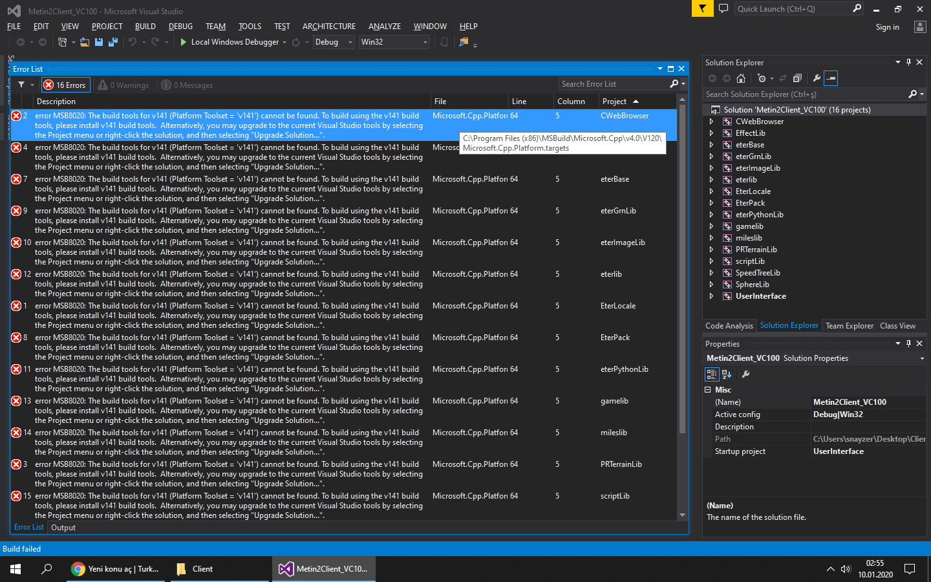Toggle the 0 Warnings filter

(123, 85)
